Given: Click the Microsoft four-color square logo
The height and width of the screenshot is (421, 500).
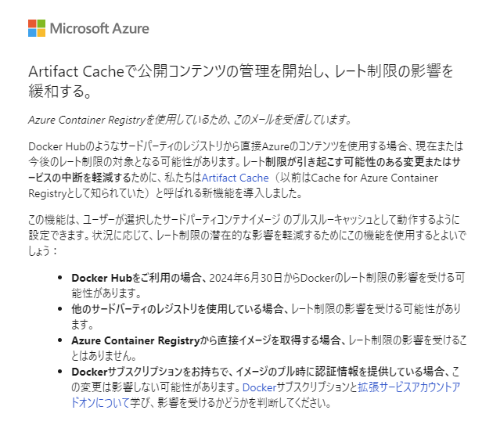Looking at the screenshot, I should (37, 28).
